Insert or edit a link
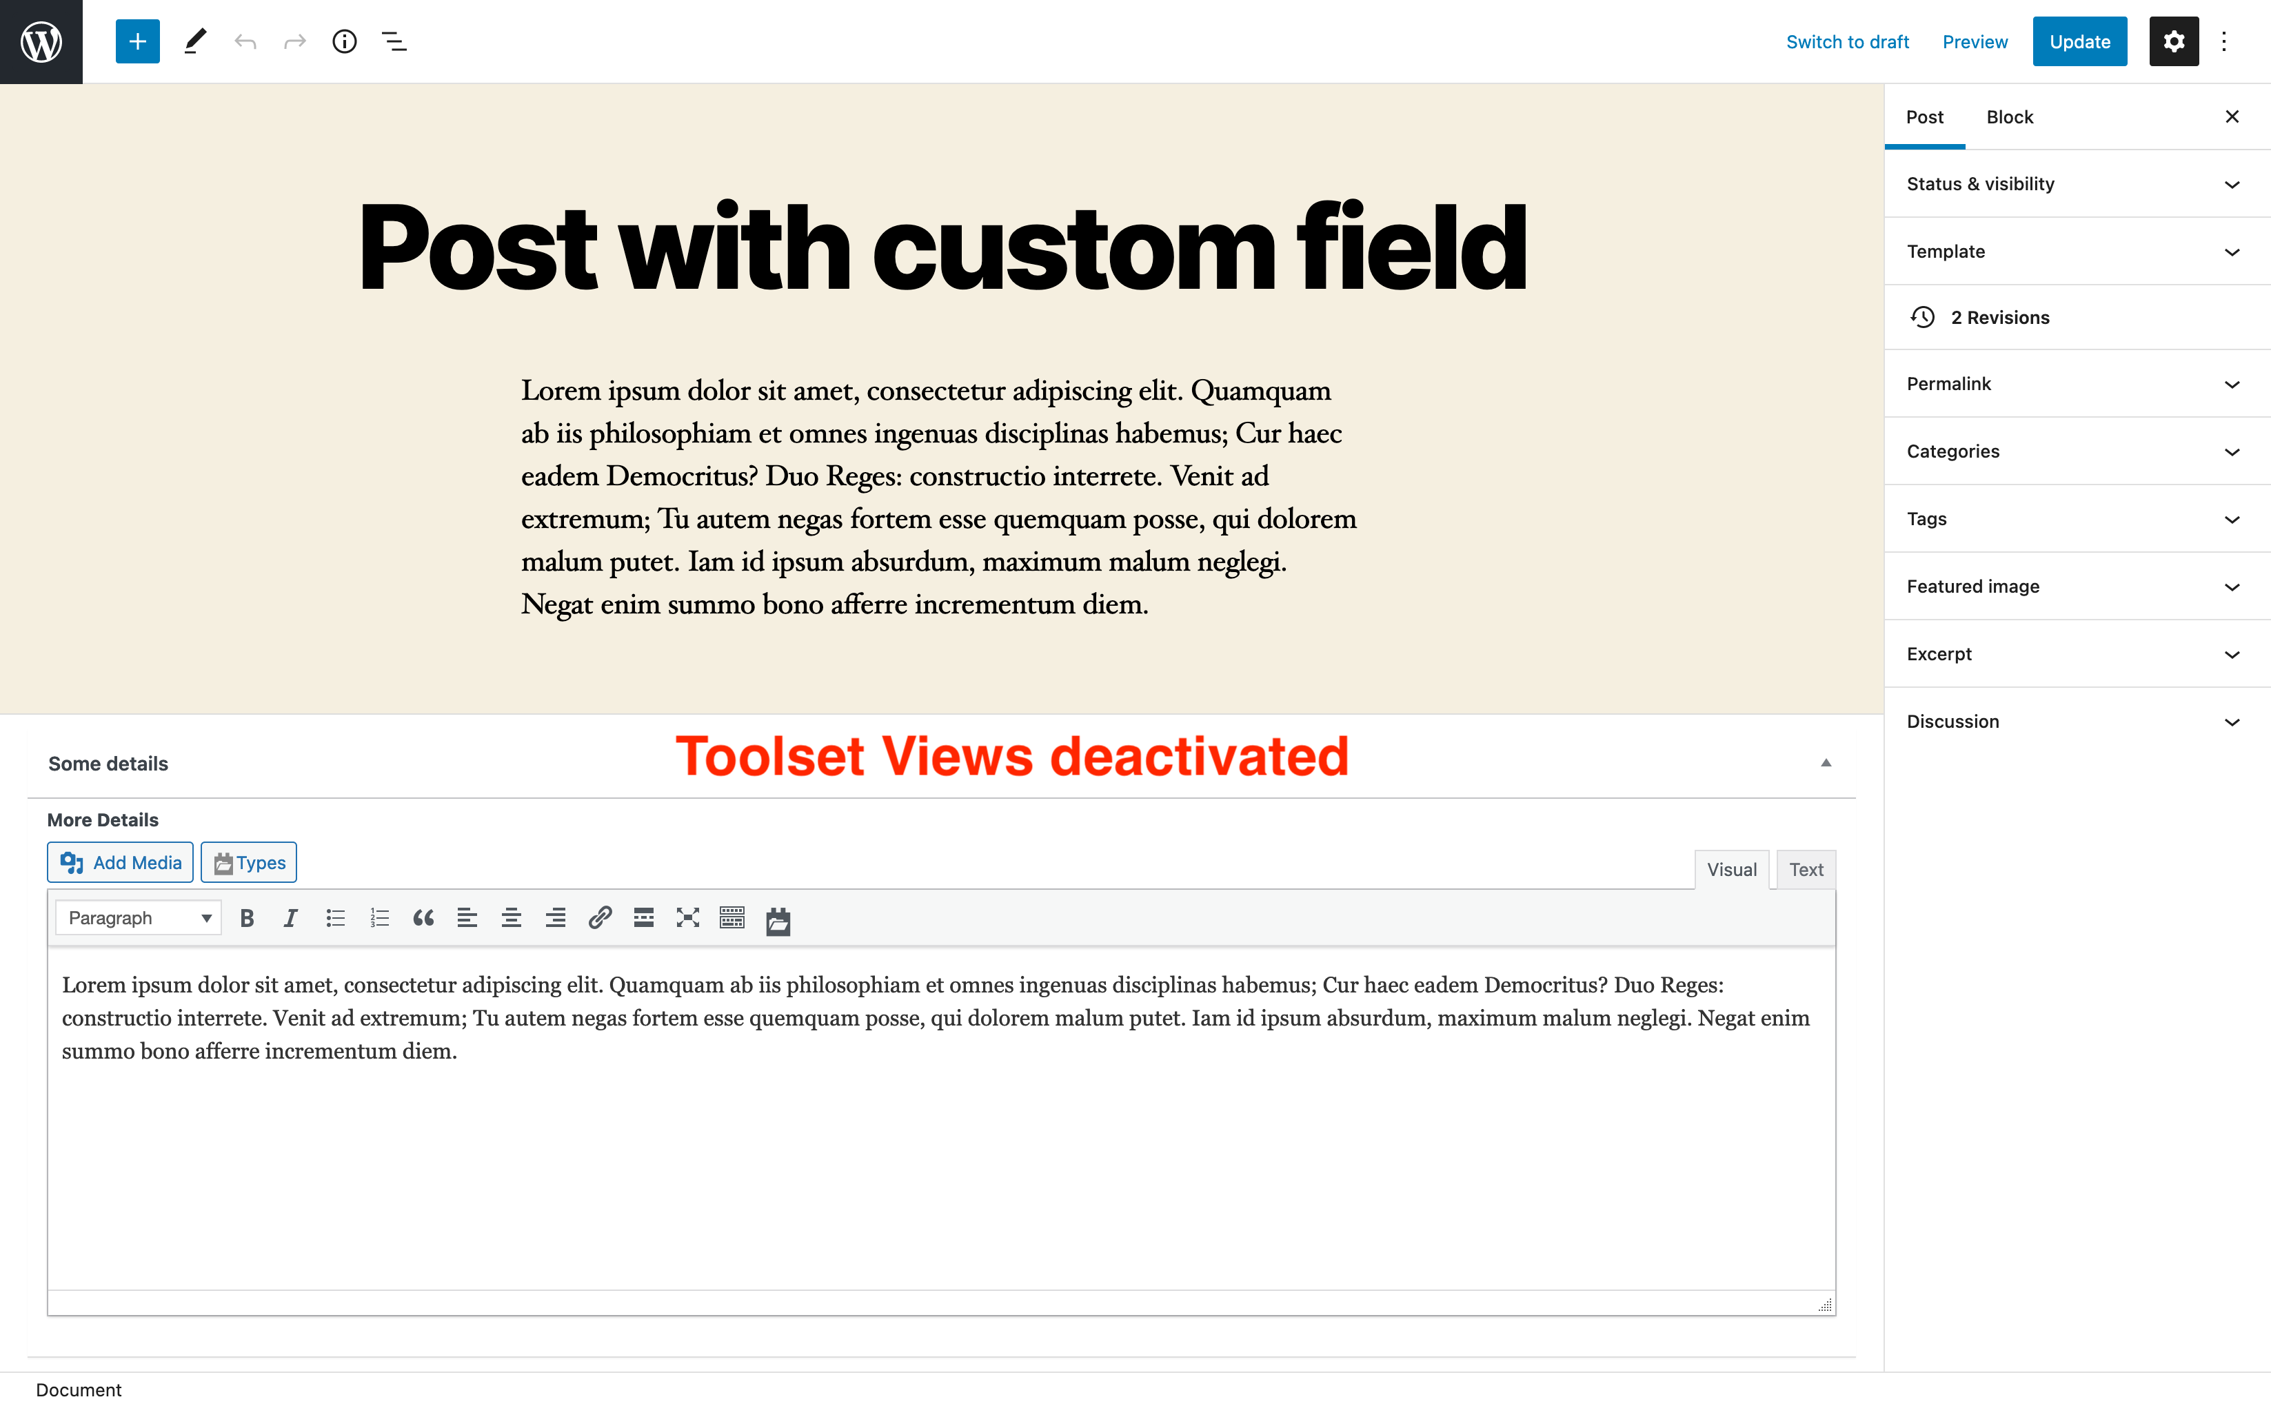 600,919
